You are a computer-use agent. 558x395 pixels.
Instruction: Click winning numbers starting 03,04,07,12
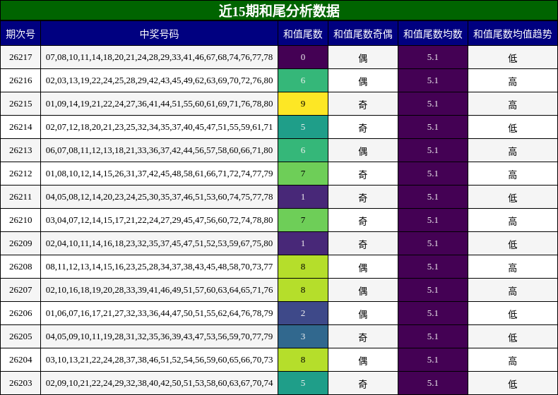click(159, 220)
